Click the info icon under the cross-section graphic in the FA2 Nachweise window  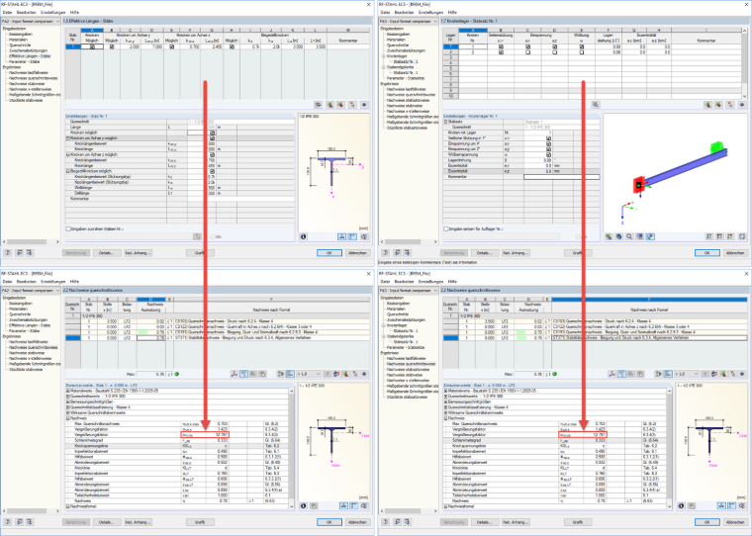303,505
